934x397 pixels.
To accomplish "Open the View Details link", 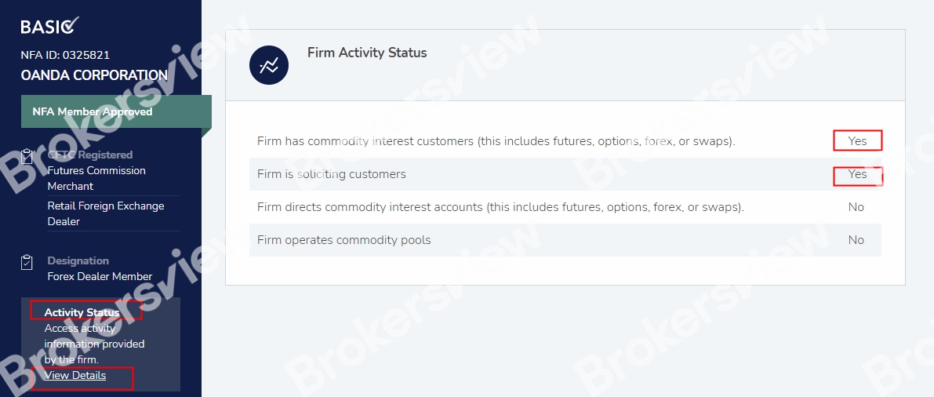I will point(75,376).
